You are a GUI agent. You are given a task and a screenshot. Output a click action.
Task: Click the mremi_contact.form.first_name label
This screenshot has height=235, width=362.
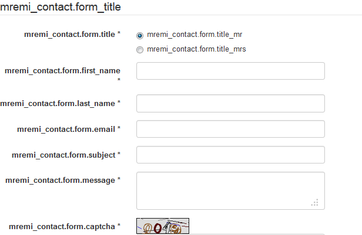point(62,71)
